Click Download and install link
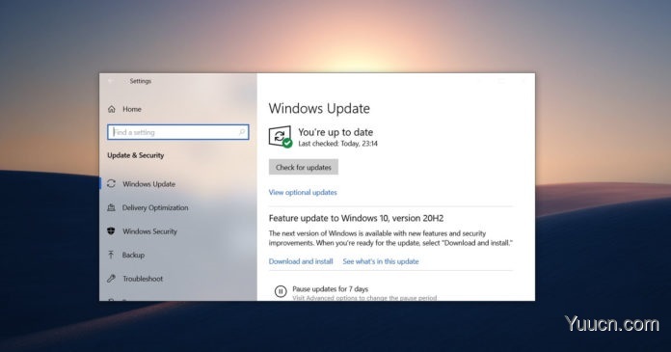The height and width of the screenshot is (352, 671). click(301, 261)
